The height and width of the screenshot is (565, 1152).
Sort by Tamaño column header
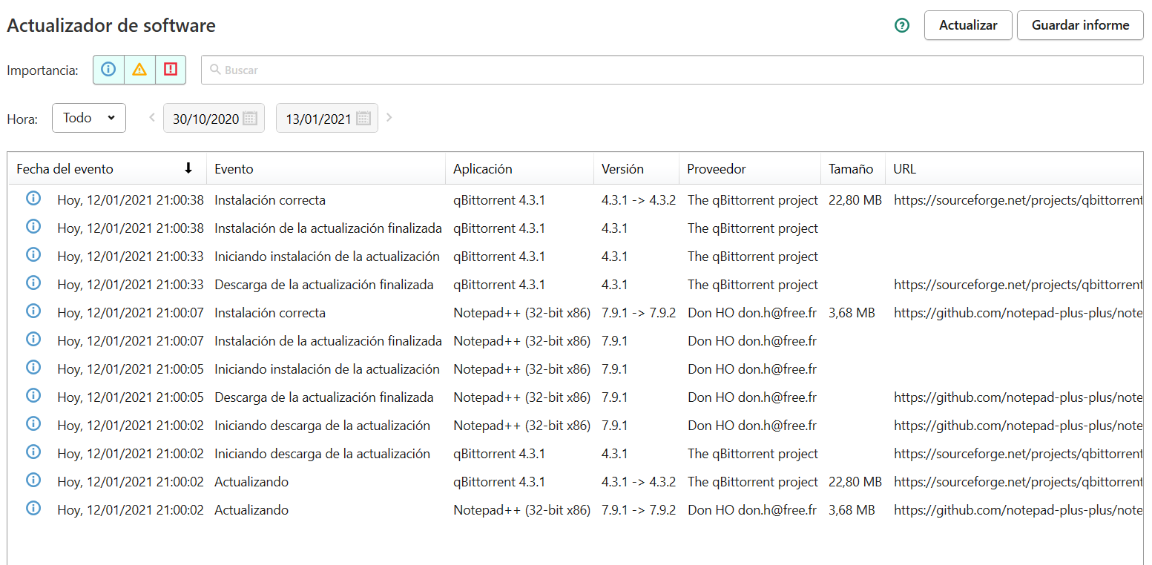[853, 169]
